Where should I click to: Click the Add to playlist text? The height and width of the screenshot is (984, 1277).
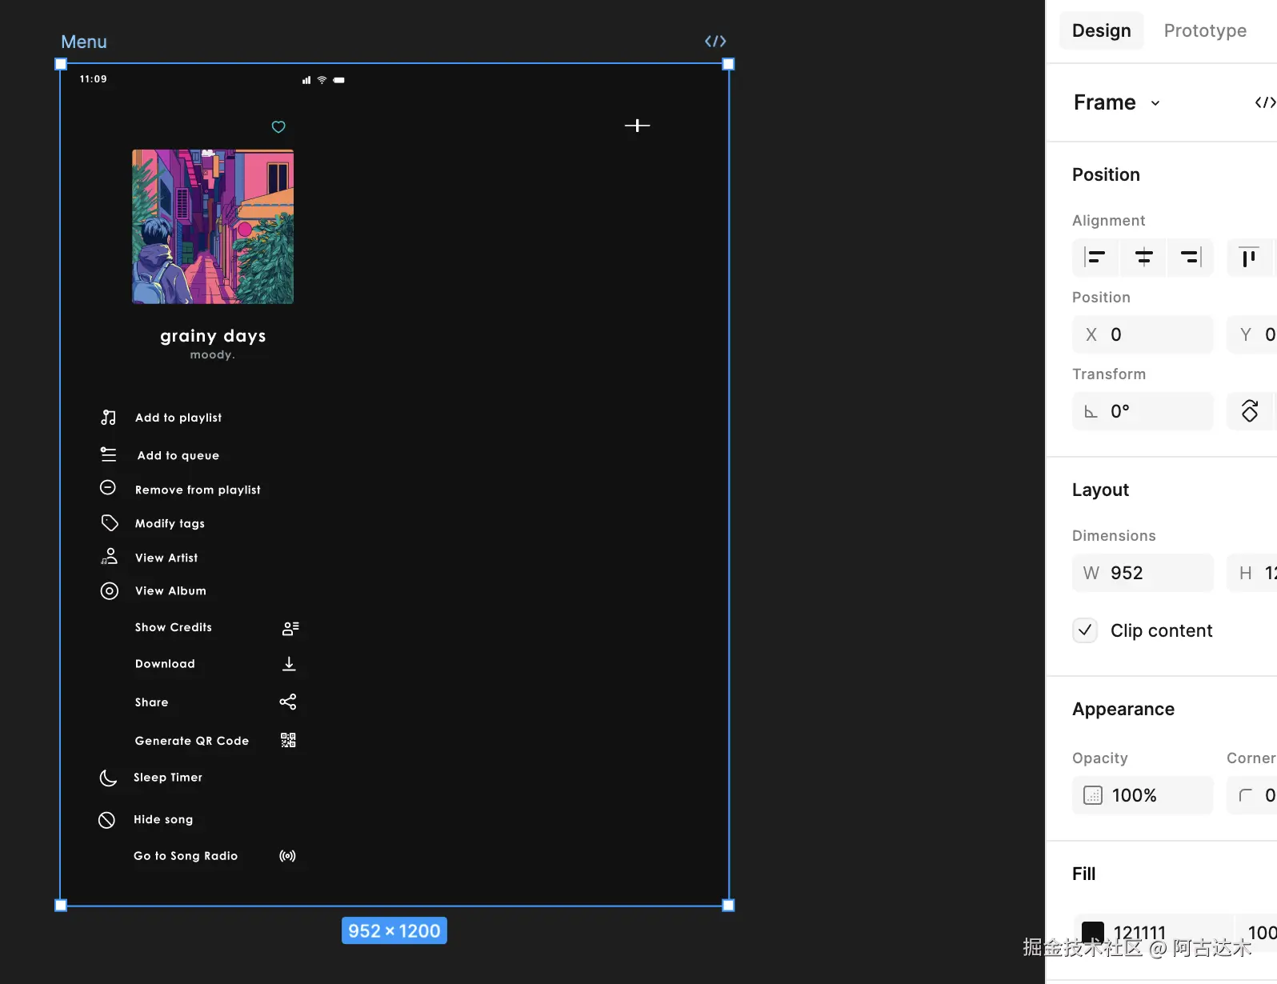[178, 418]
